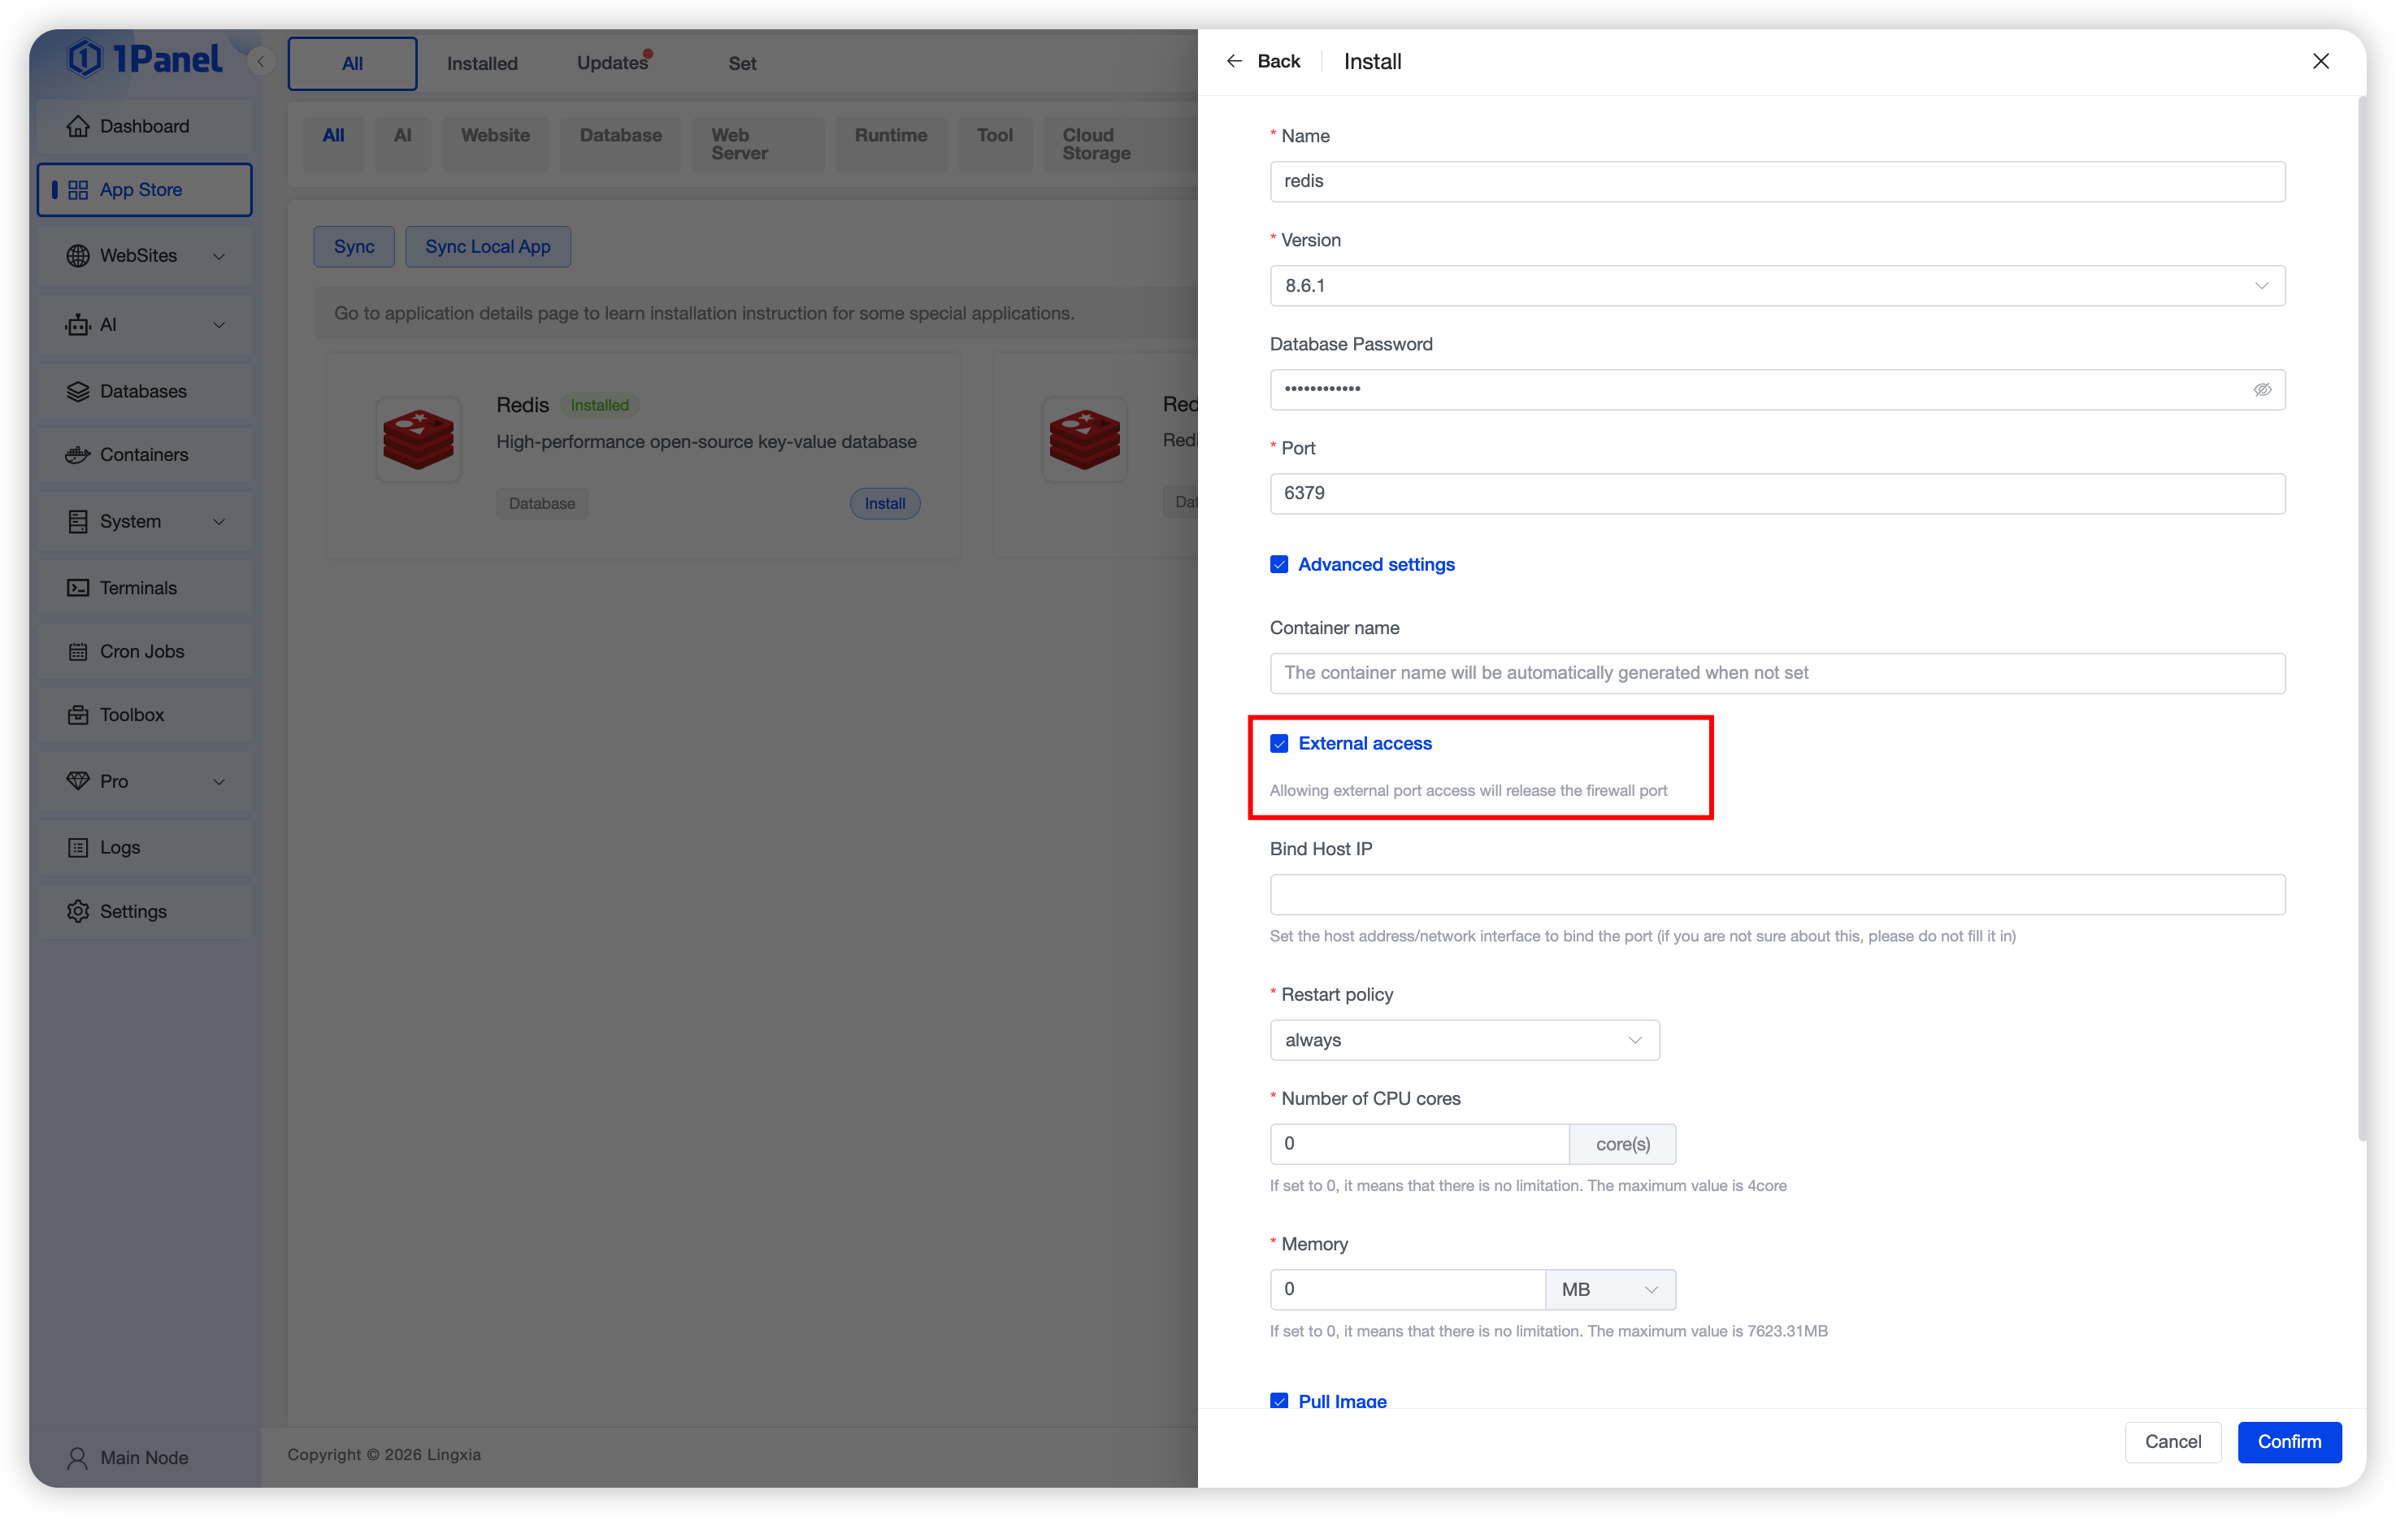Click the Redis app logo thumbnail
The height and width of the screenshot is (1517, 2396).
coord(418,440)
